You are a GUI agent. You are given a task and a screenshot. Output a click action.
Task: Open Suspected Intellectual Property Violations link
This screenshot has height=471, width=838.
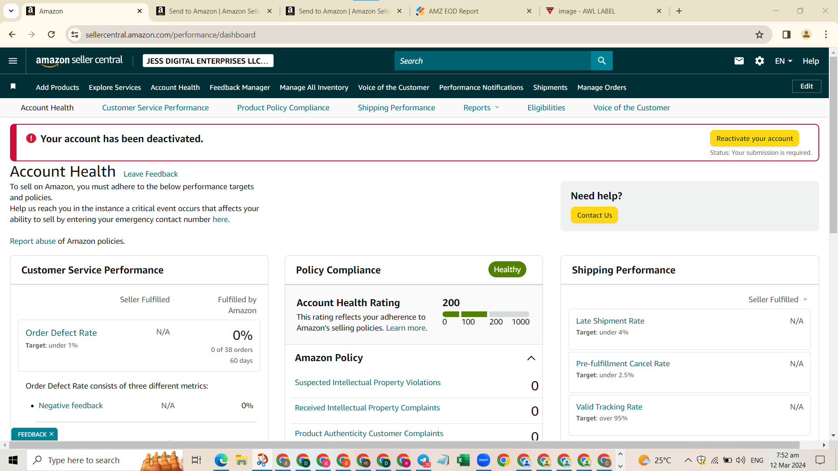point(367,382)
